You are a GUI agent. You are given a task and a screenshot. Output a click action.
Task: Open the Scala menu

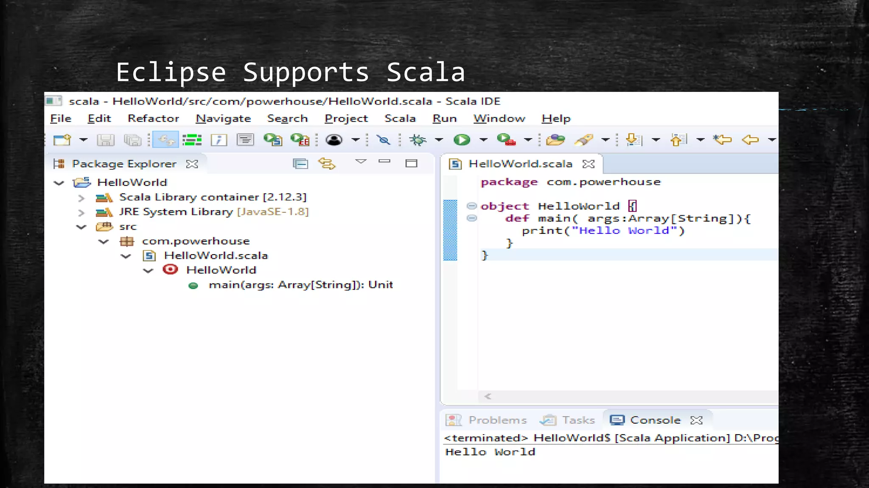[x=400, y=118]
